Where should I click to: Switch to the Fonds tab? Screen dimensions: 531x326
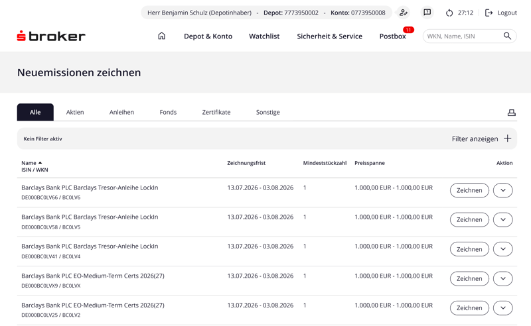click(168, 112)
